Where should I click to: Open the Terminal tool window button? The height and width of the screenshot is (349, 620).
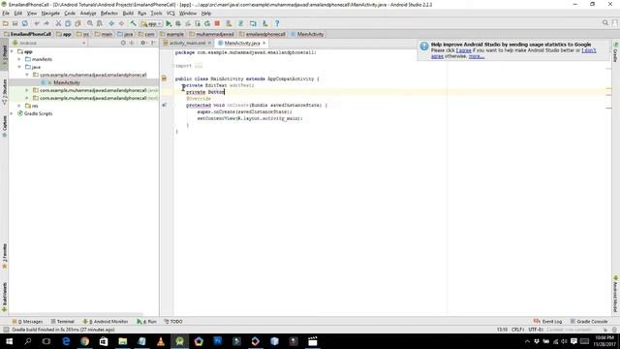tap(62, 321)
